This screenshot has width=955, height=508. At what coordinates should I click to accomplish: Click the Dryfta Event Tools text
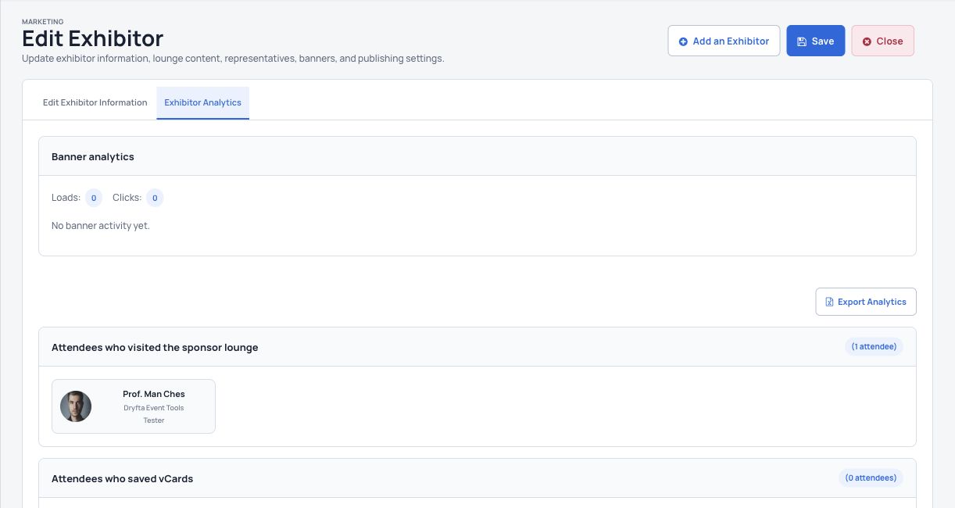pyautogui.click(x=154, y=408)
